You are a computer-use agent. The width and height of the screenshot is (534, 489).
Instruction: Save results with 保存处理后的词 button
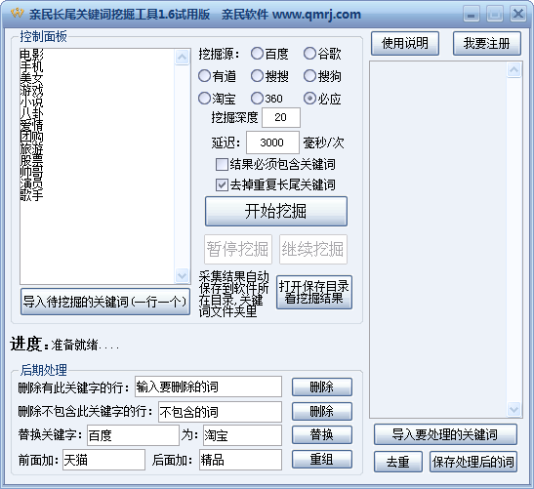[473, 462]
